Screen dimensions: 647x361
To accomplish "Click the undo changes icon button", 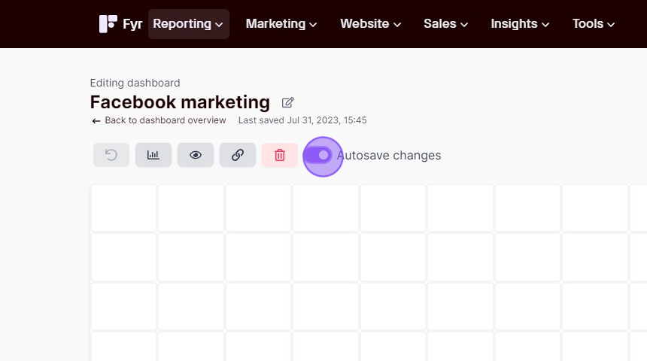I will coord(111,155).
